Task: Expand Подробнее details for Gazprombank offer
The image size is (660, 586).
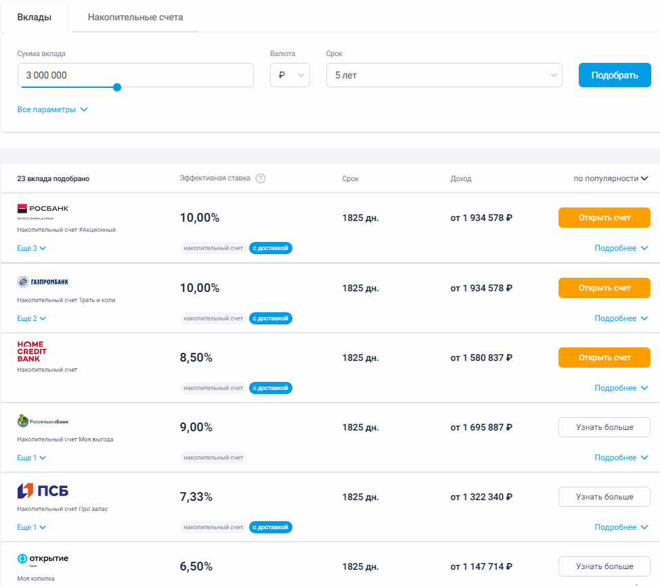Action: click(621, 318)
